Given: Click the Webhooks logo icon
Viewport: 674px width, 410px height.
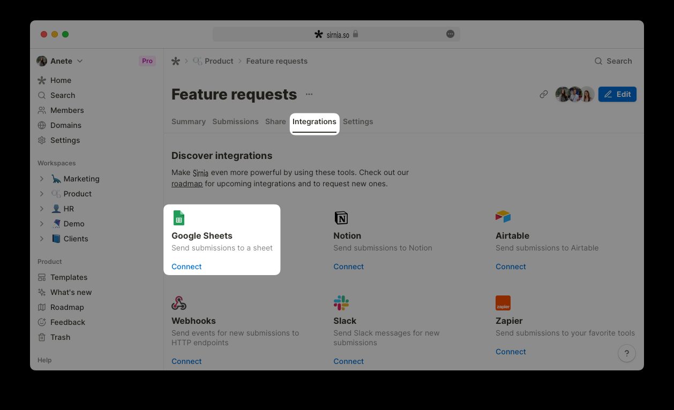Looking at the screenshot, I should coord(179,303).
